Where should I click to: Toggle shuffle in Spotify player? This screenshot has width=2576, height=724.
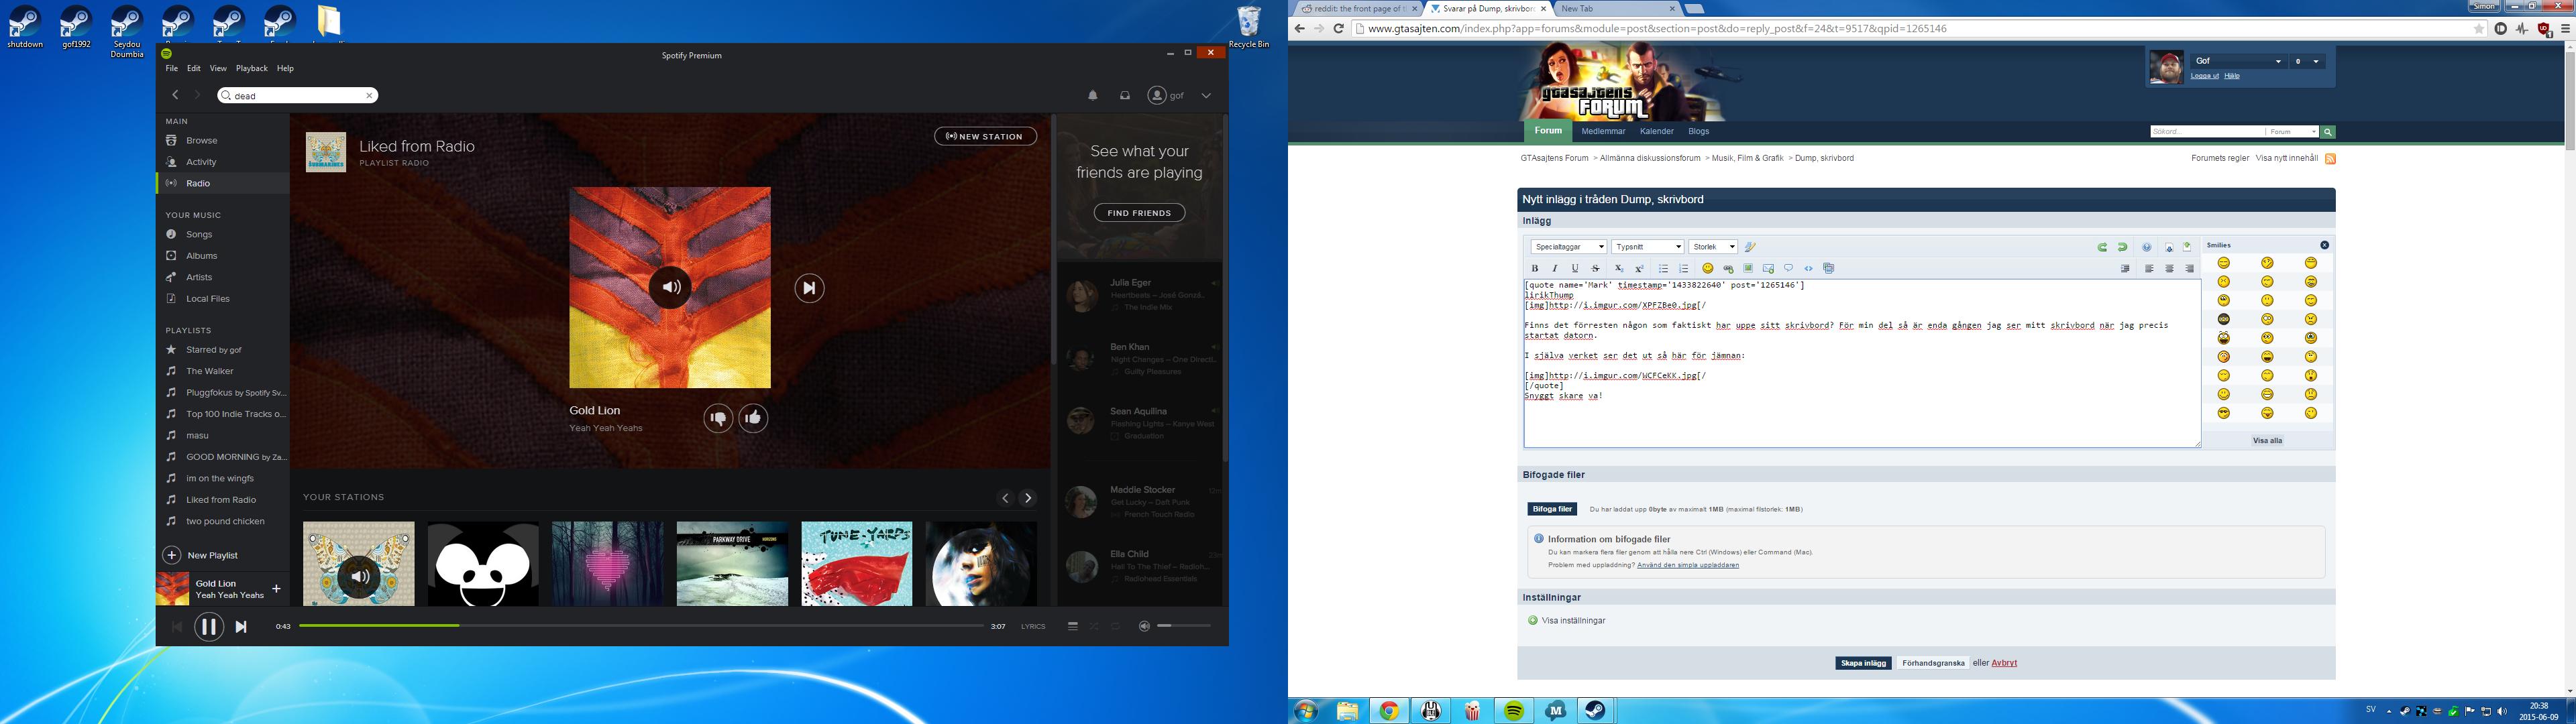tap(1094, 626)
